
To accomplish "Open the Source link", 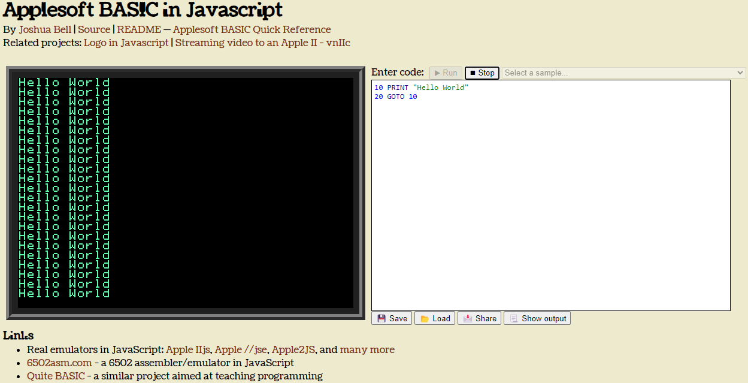I will tap(94, 29).
